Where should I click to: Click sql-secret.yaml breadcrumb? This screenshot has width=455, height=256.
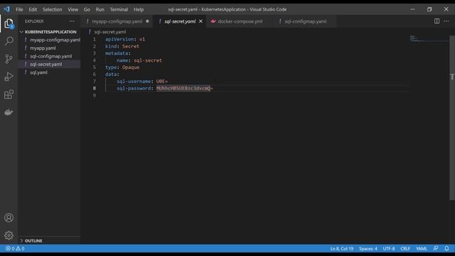(110, 31)
